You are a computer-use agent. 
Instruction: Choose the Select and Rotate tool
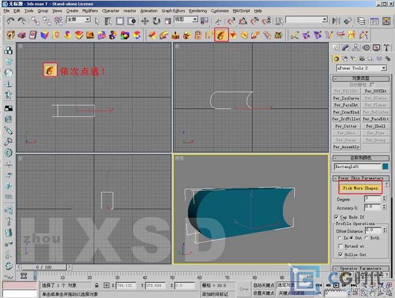click(x=157, y=21)
